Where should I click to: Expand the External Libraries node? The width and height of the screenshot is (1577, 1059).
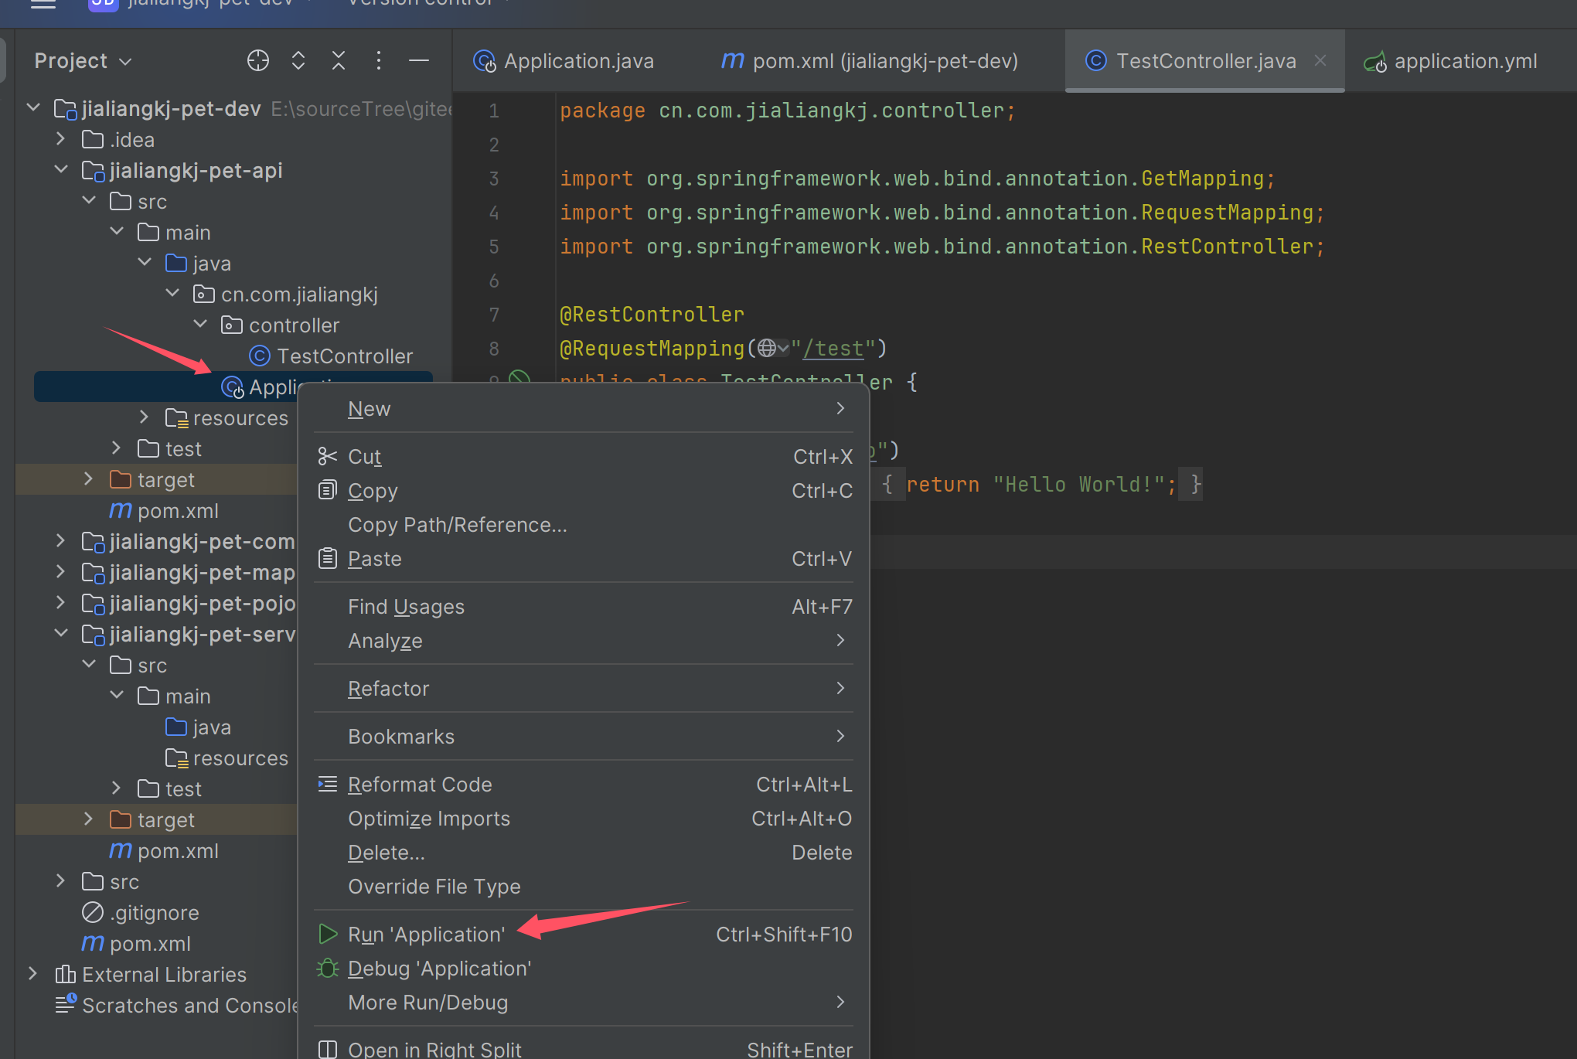pyautogui.click(x=33, y=973)
